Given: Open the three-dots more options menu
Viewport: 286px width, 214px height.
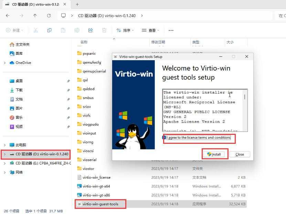Looking at the screenshot, I should pyautogui.click(x=171, y=30).
